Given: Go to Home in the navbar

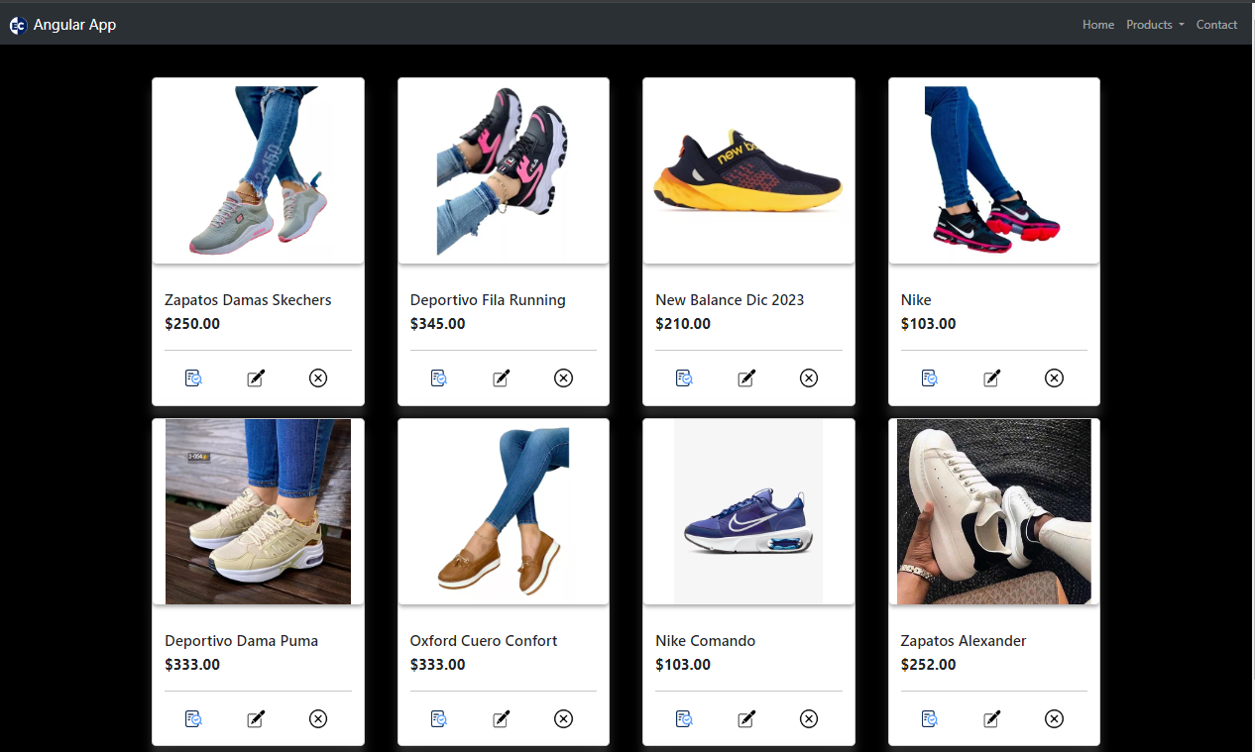Looking at the screenshot, I should [x=1098, y=25].
